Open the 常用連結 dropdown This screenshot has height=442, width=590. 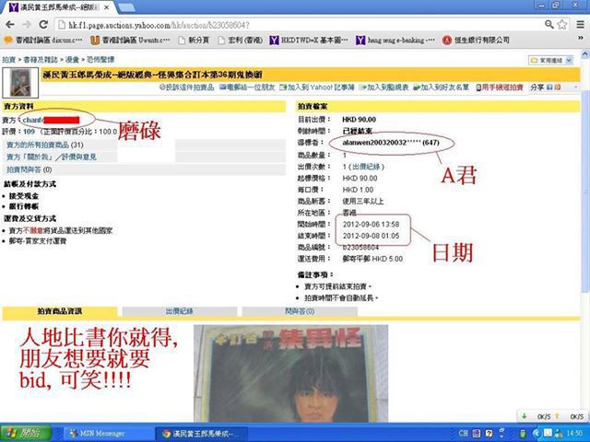pyautogui.click(x=551, y=60)
